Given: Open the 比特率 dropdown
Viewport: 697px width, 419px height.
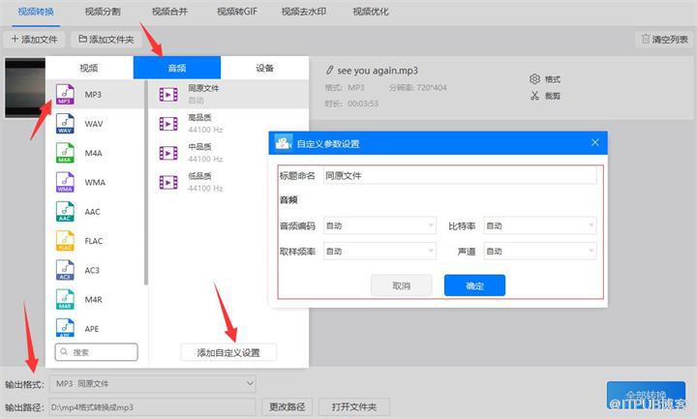Looking at the screenshot, I should 540,225.
